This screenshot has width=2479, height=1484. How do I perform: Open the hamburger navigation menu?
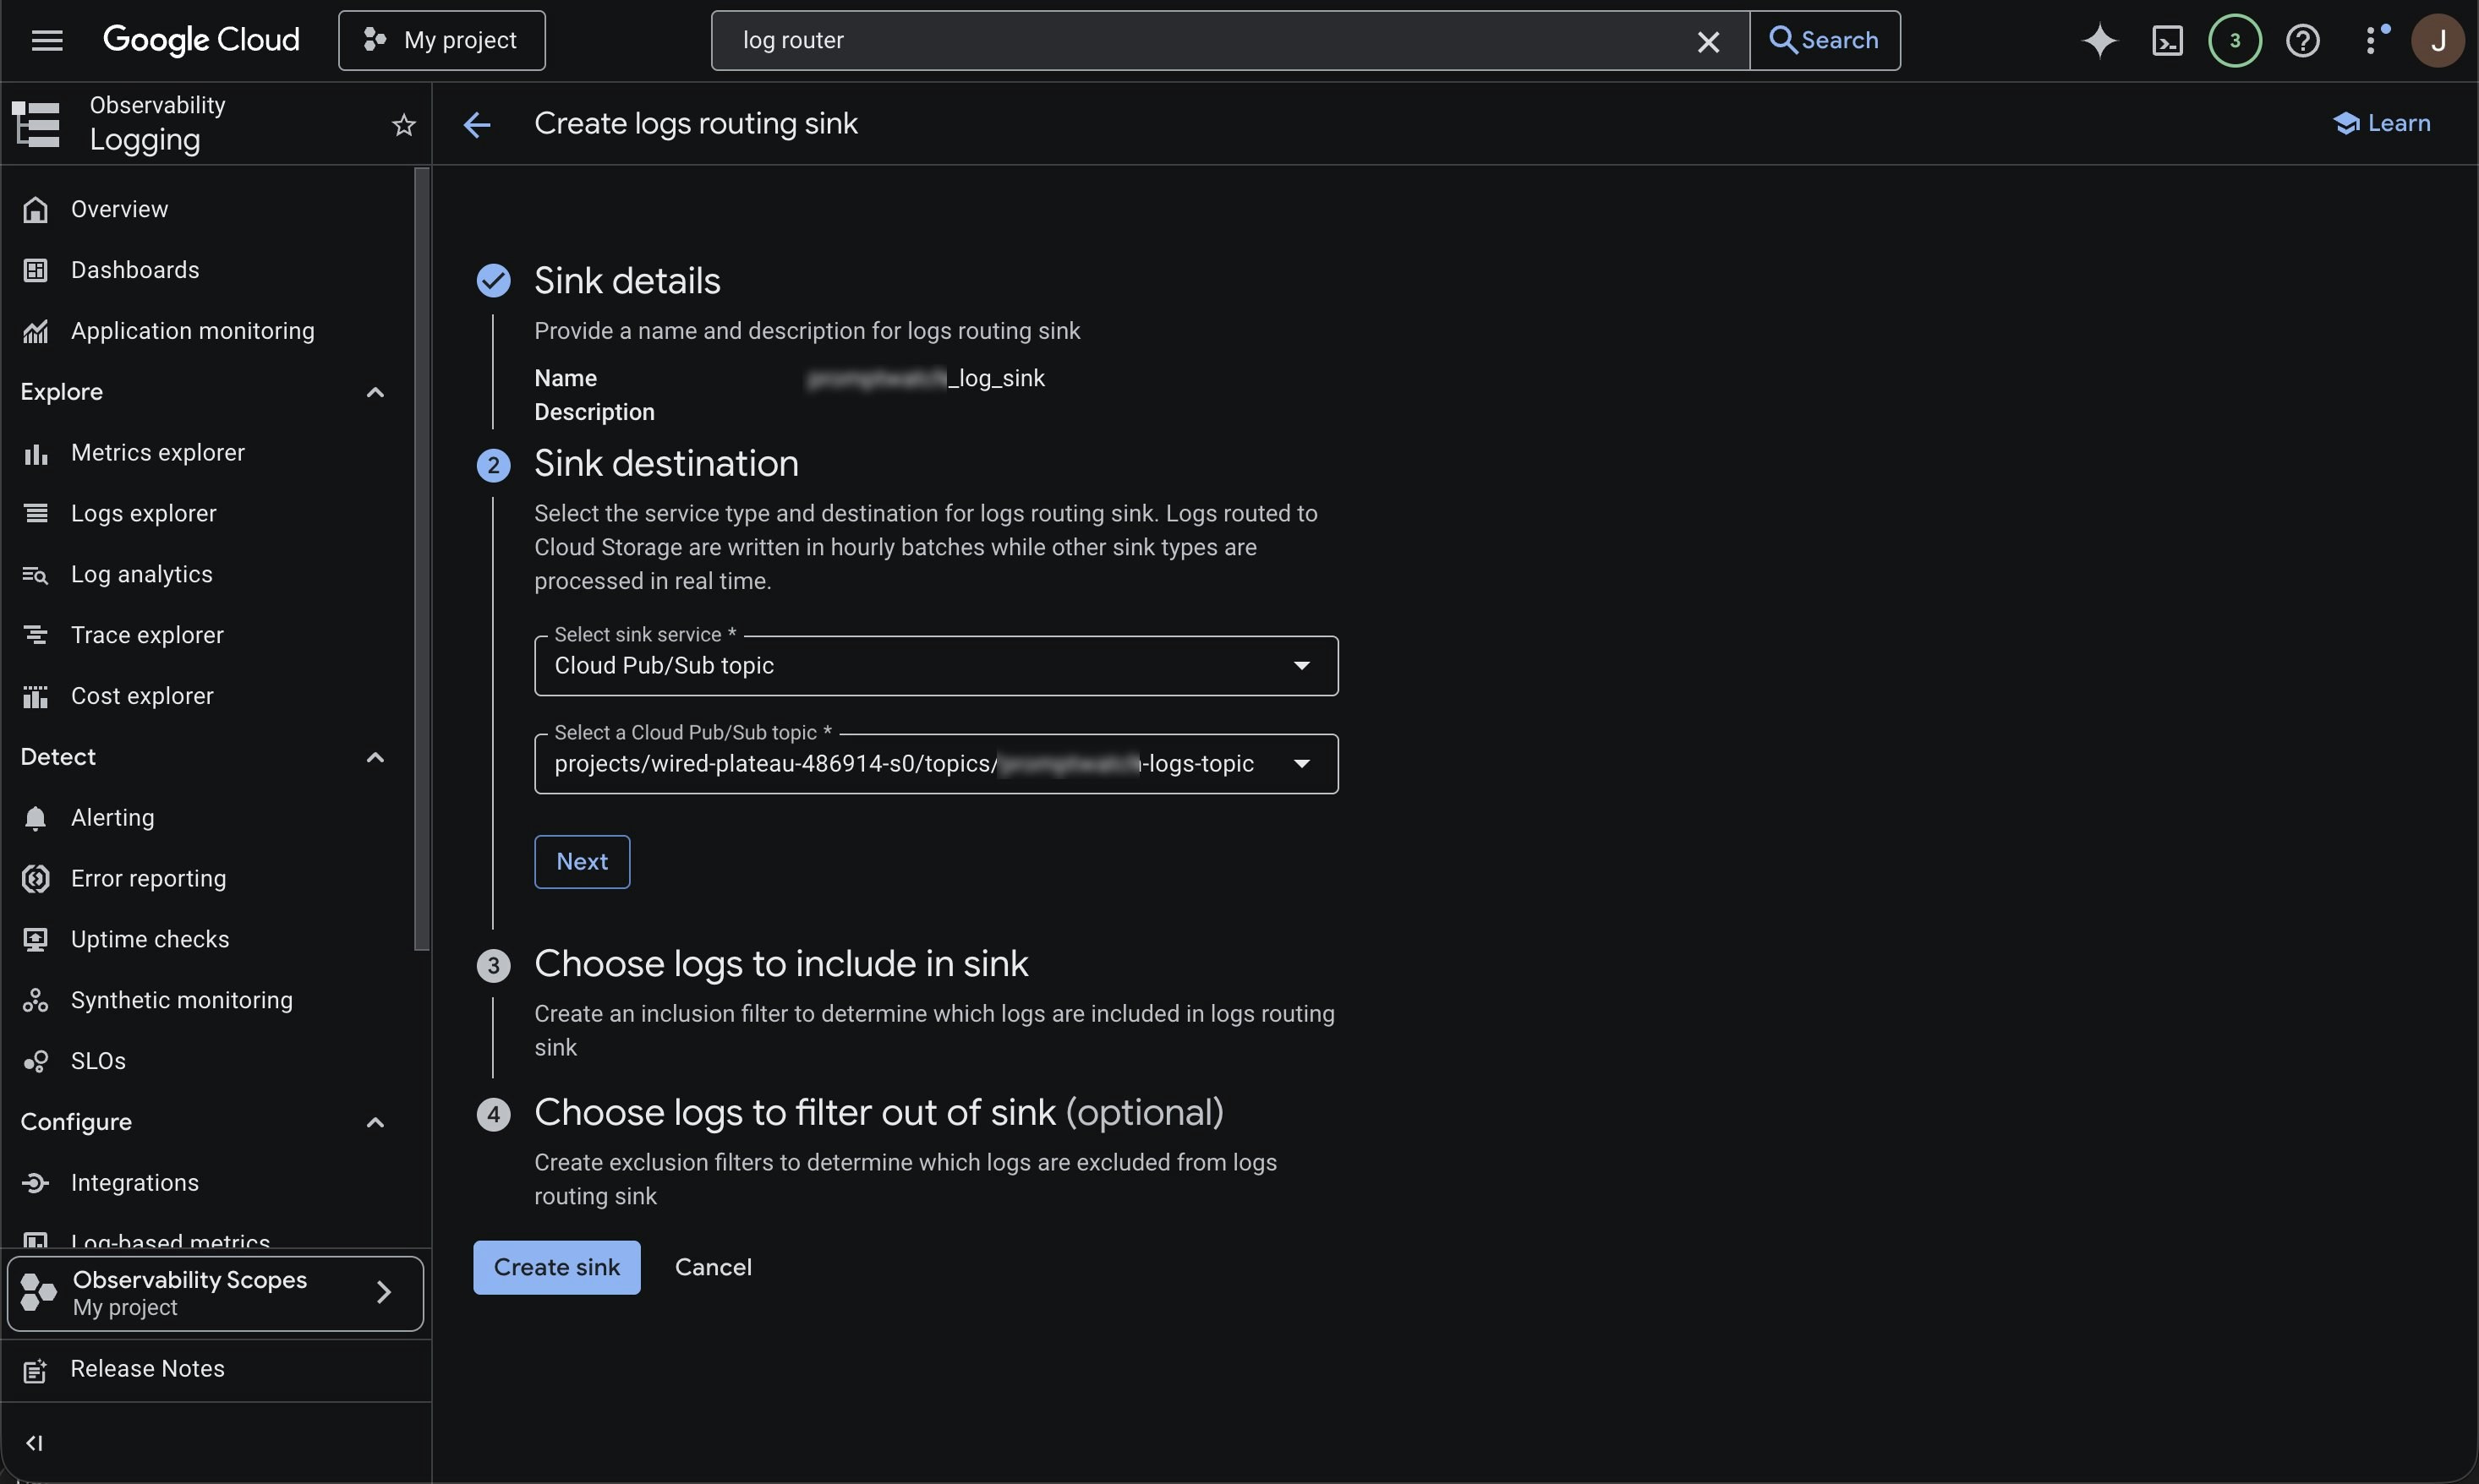coord(47,40)
